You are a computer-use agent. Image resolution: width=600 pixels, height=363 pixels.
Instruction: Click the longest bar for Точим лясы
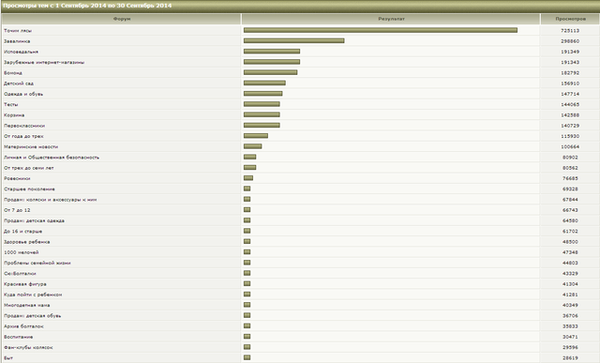[x=381, y=30]
